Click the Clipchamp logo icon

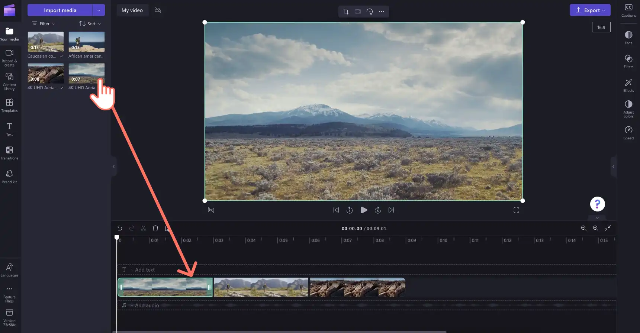click(9, 10)
